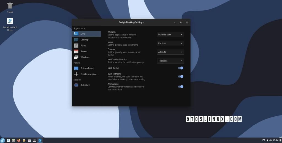The height and width of the screenshot is (143, 282).
Task: Open the Icons theme dropdown showing Papirus
Action: point(170,43)
